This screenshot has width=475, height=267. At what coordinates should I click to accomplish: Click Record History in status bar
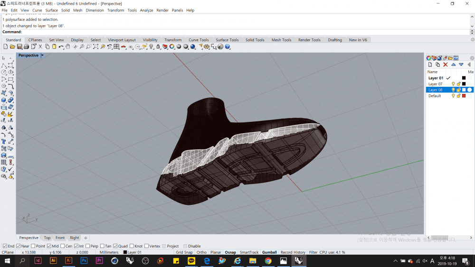point(293,252)
